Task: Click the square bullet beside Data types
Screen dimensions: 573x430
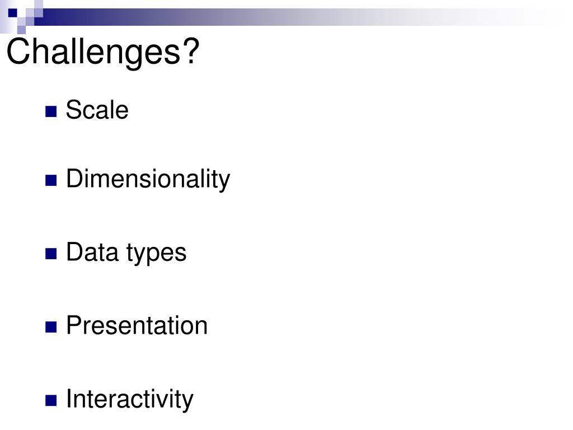Action: coord(51,254)
